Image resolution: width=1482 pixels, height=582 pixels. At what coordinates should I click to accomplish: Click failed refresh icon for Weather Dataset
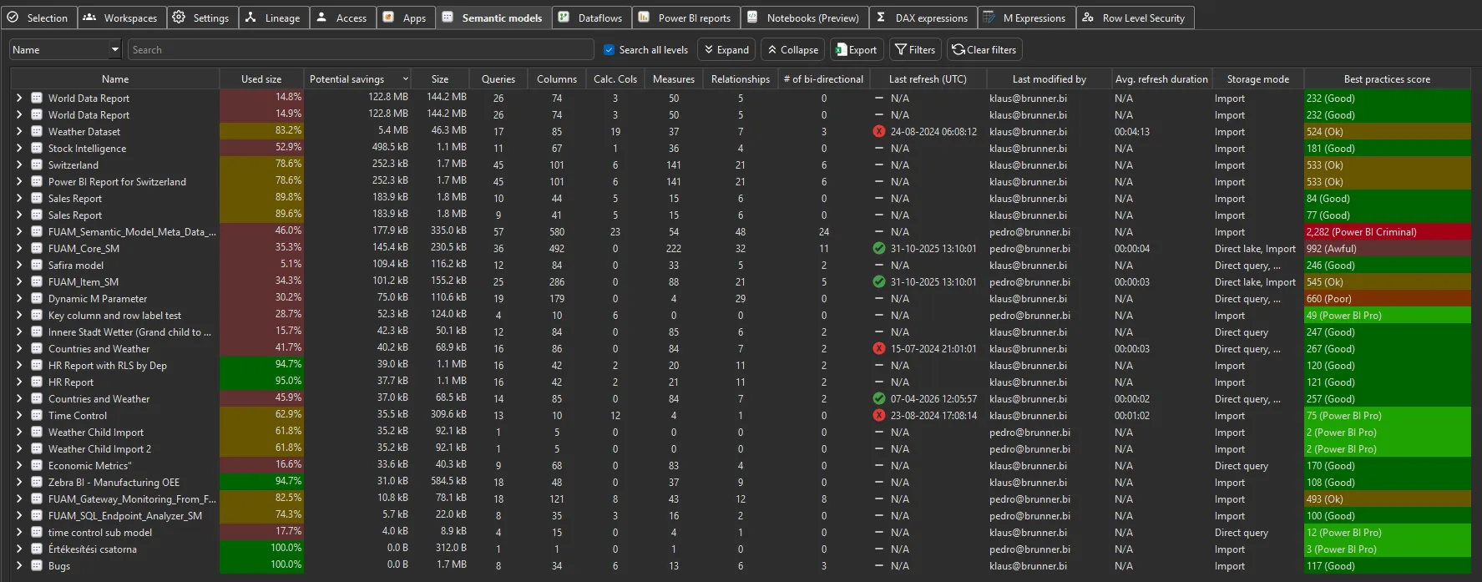878,131
